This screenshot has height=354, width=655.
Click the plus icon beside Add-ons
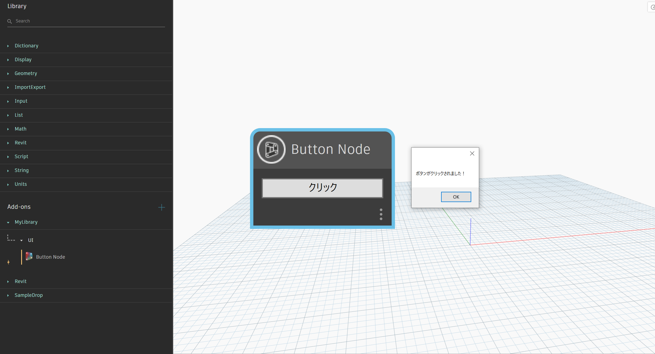(162, 207)
